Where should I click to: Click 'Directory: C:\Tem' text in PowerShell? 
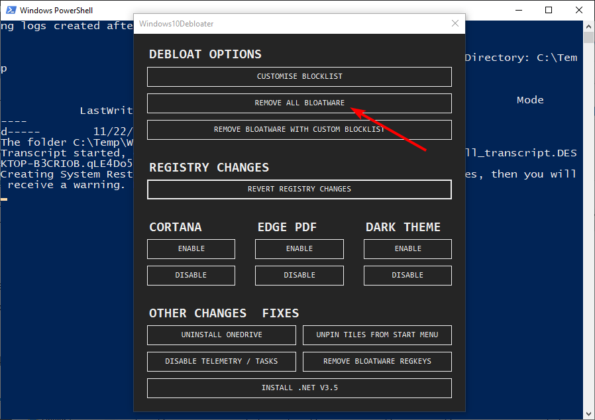tap(521, 58)
